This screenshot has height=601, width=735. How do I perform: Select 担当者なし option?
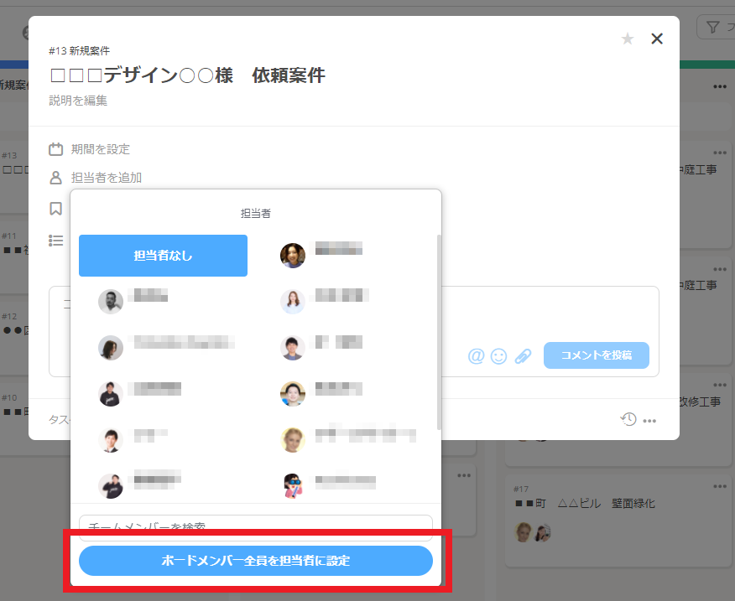click(163, 256)
